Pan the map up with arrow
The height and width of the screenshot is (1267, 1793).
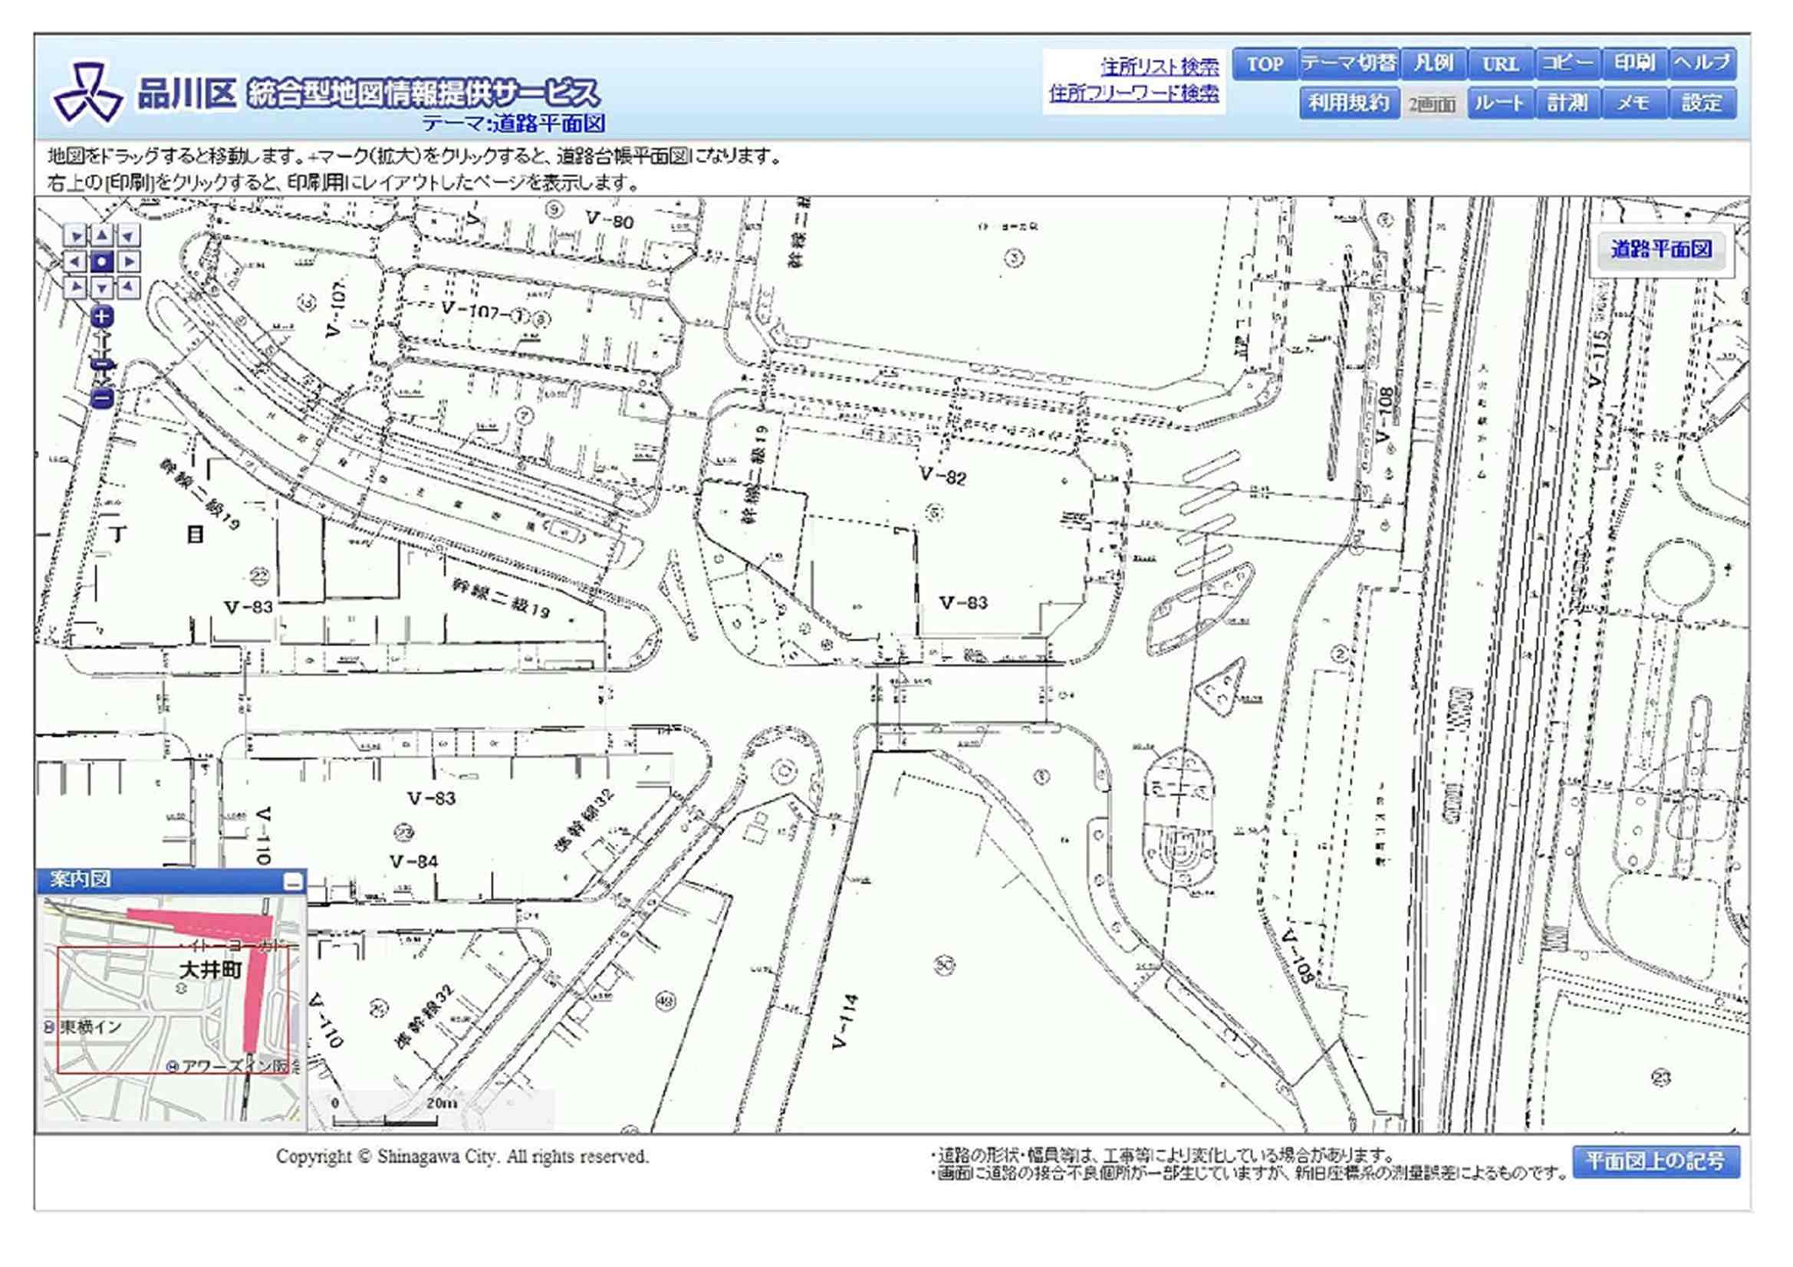click(102, 235)
